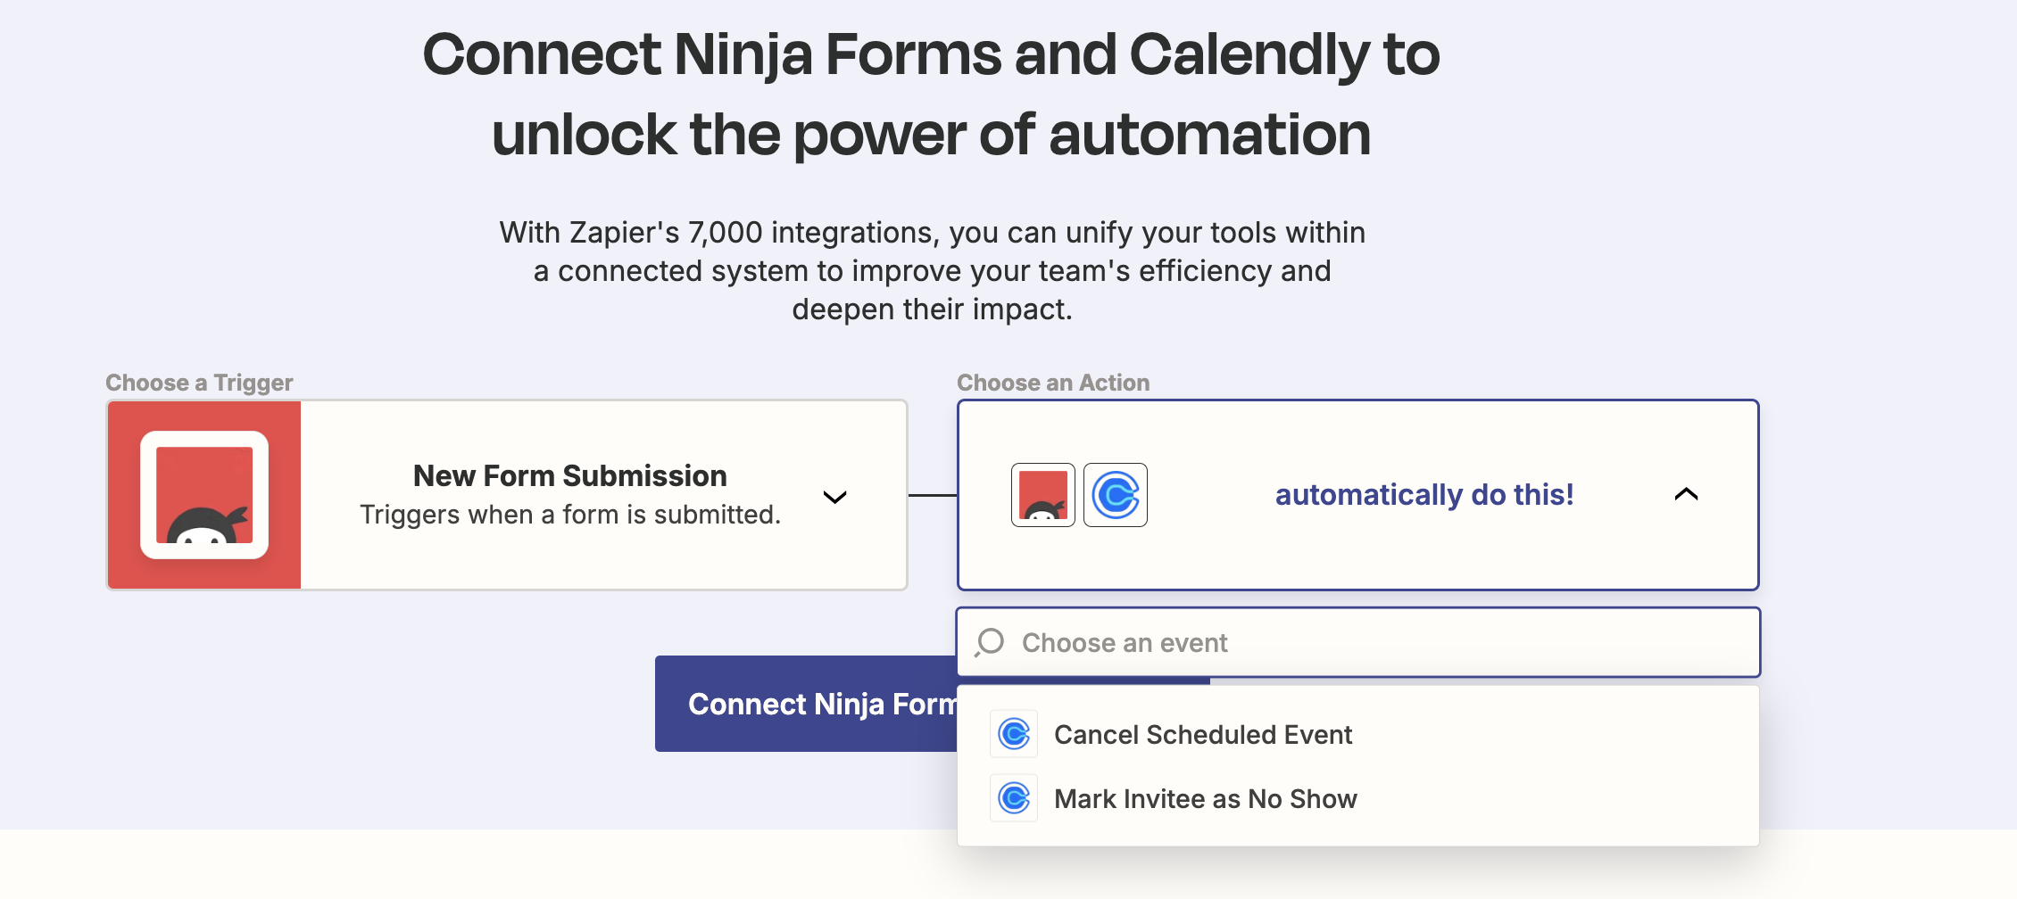
Task: Click the New Form Submission trigger card
Action: 569,494
